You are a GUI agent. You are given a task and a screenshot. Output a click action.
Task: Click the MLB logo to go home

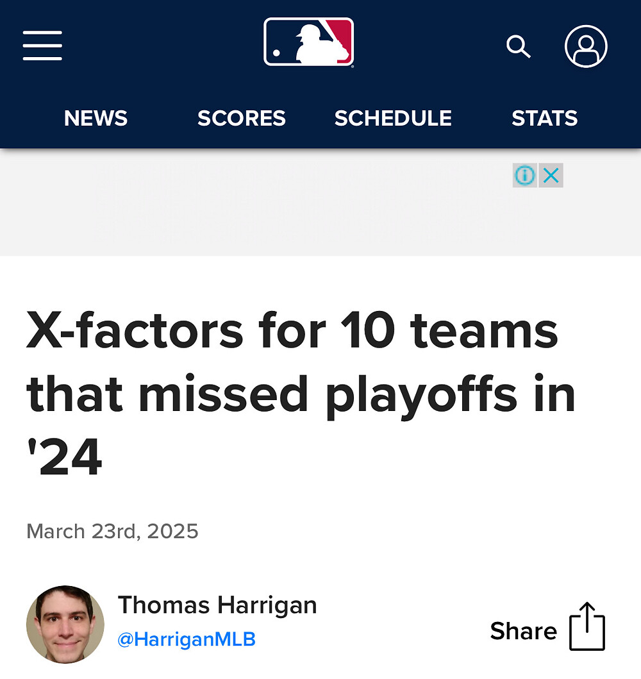click(308, 42)
